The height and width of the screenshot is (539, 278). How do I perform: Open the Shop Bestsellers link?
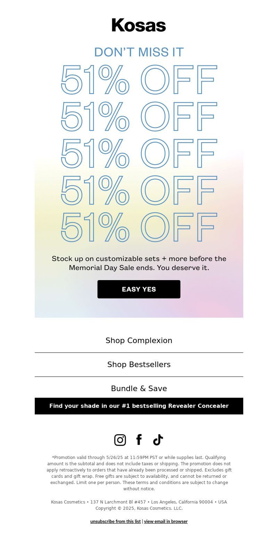point(139,364)
